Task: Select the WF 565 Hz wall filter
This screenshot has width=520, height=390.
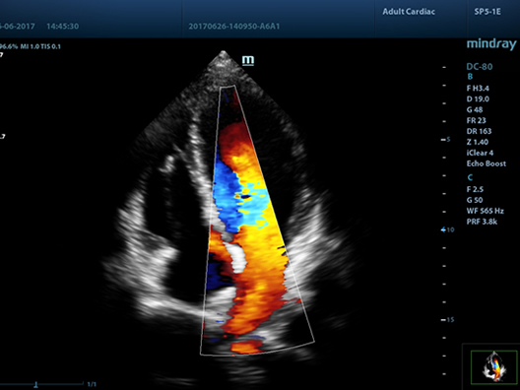Action: tap(485, 211)
